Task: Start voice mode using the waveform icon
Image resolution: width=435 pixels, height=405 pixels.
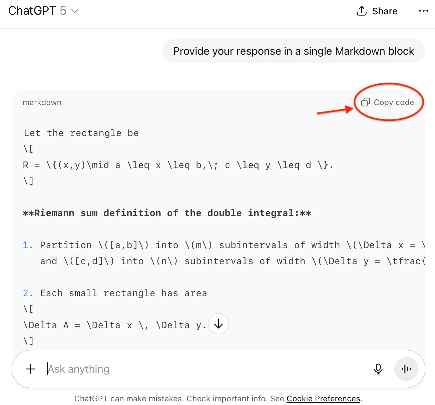Action: coord(406,369)
